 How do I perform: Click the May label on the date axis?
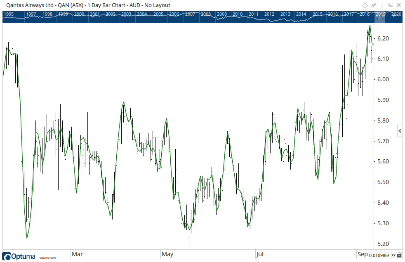click(x=167, y=254)
